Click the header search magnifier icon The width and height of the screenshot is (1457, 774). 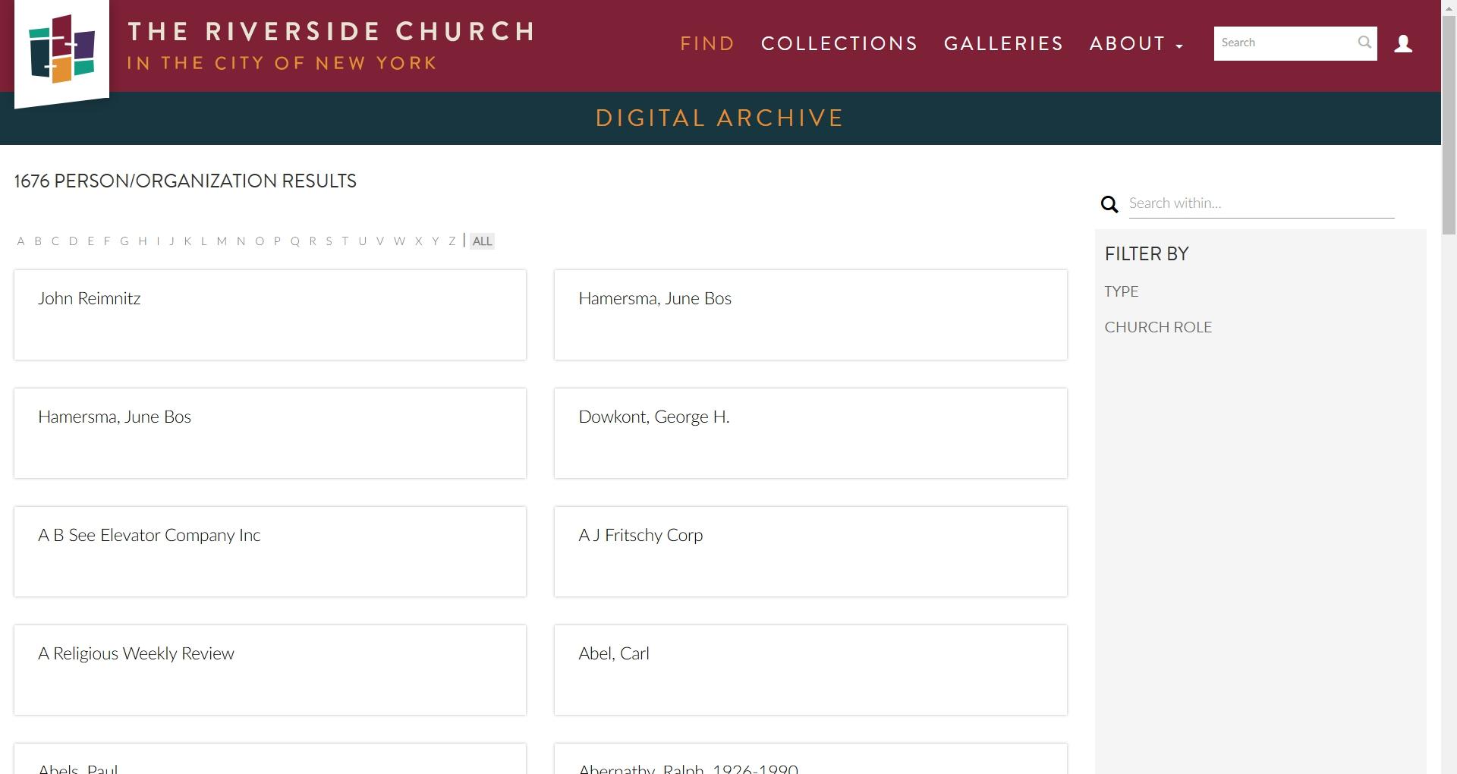1364,42
